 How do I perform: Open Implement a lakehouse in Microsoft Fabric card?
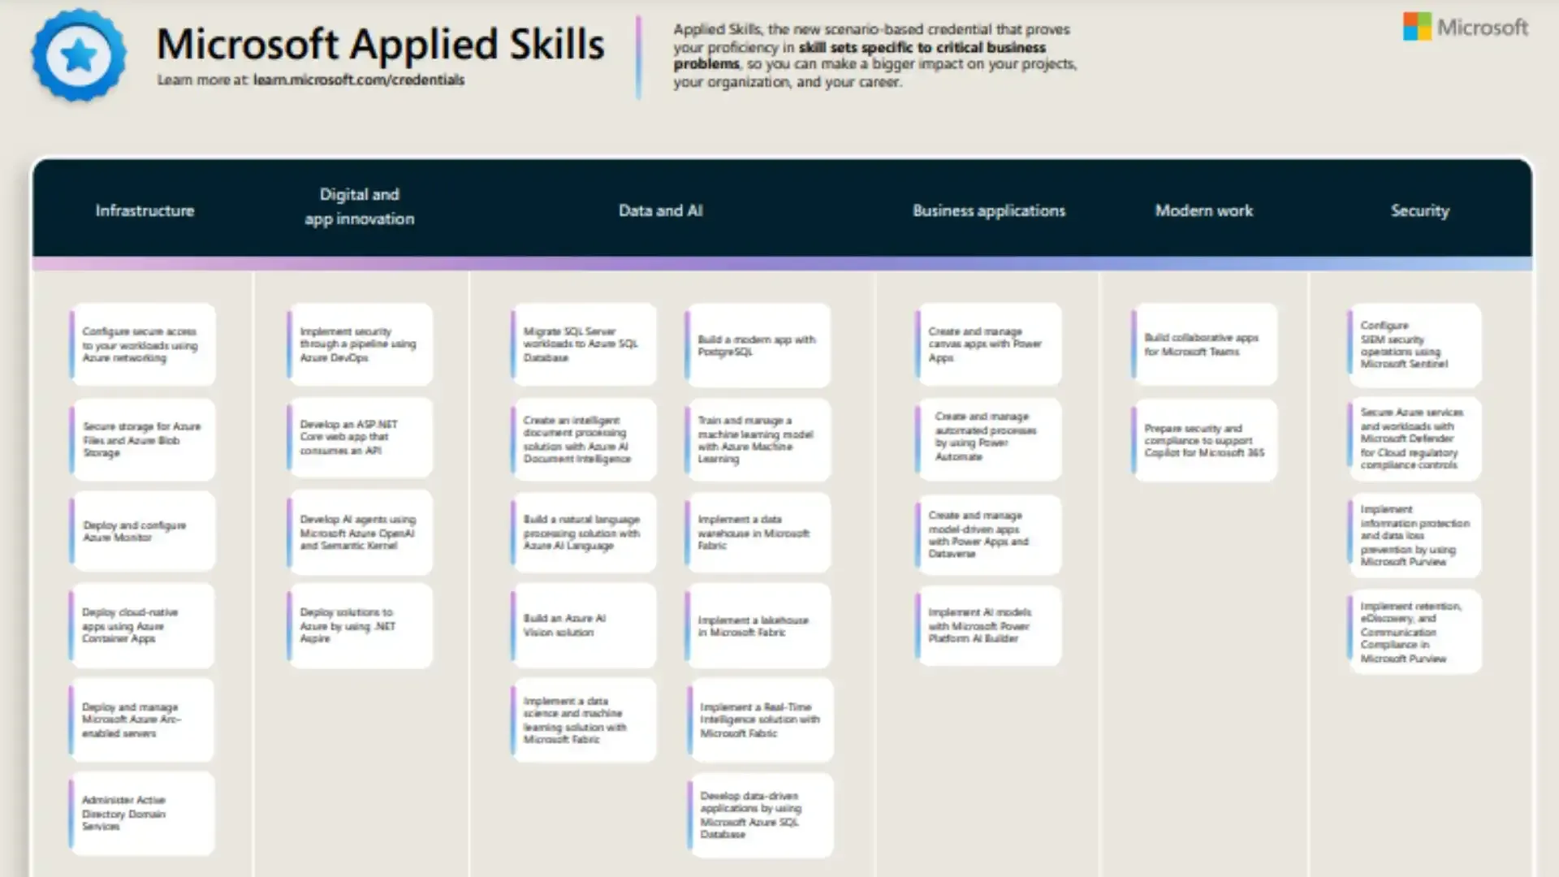758,625
